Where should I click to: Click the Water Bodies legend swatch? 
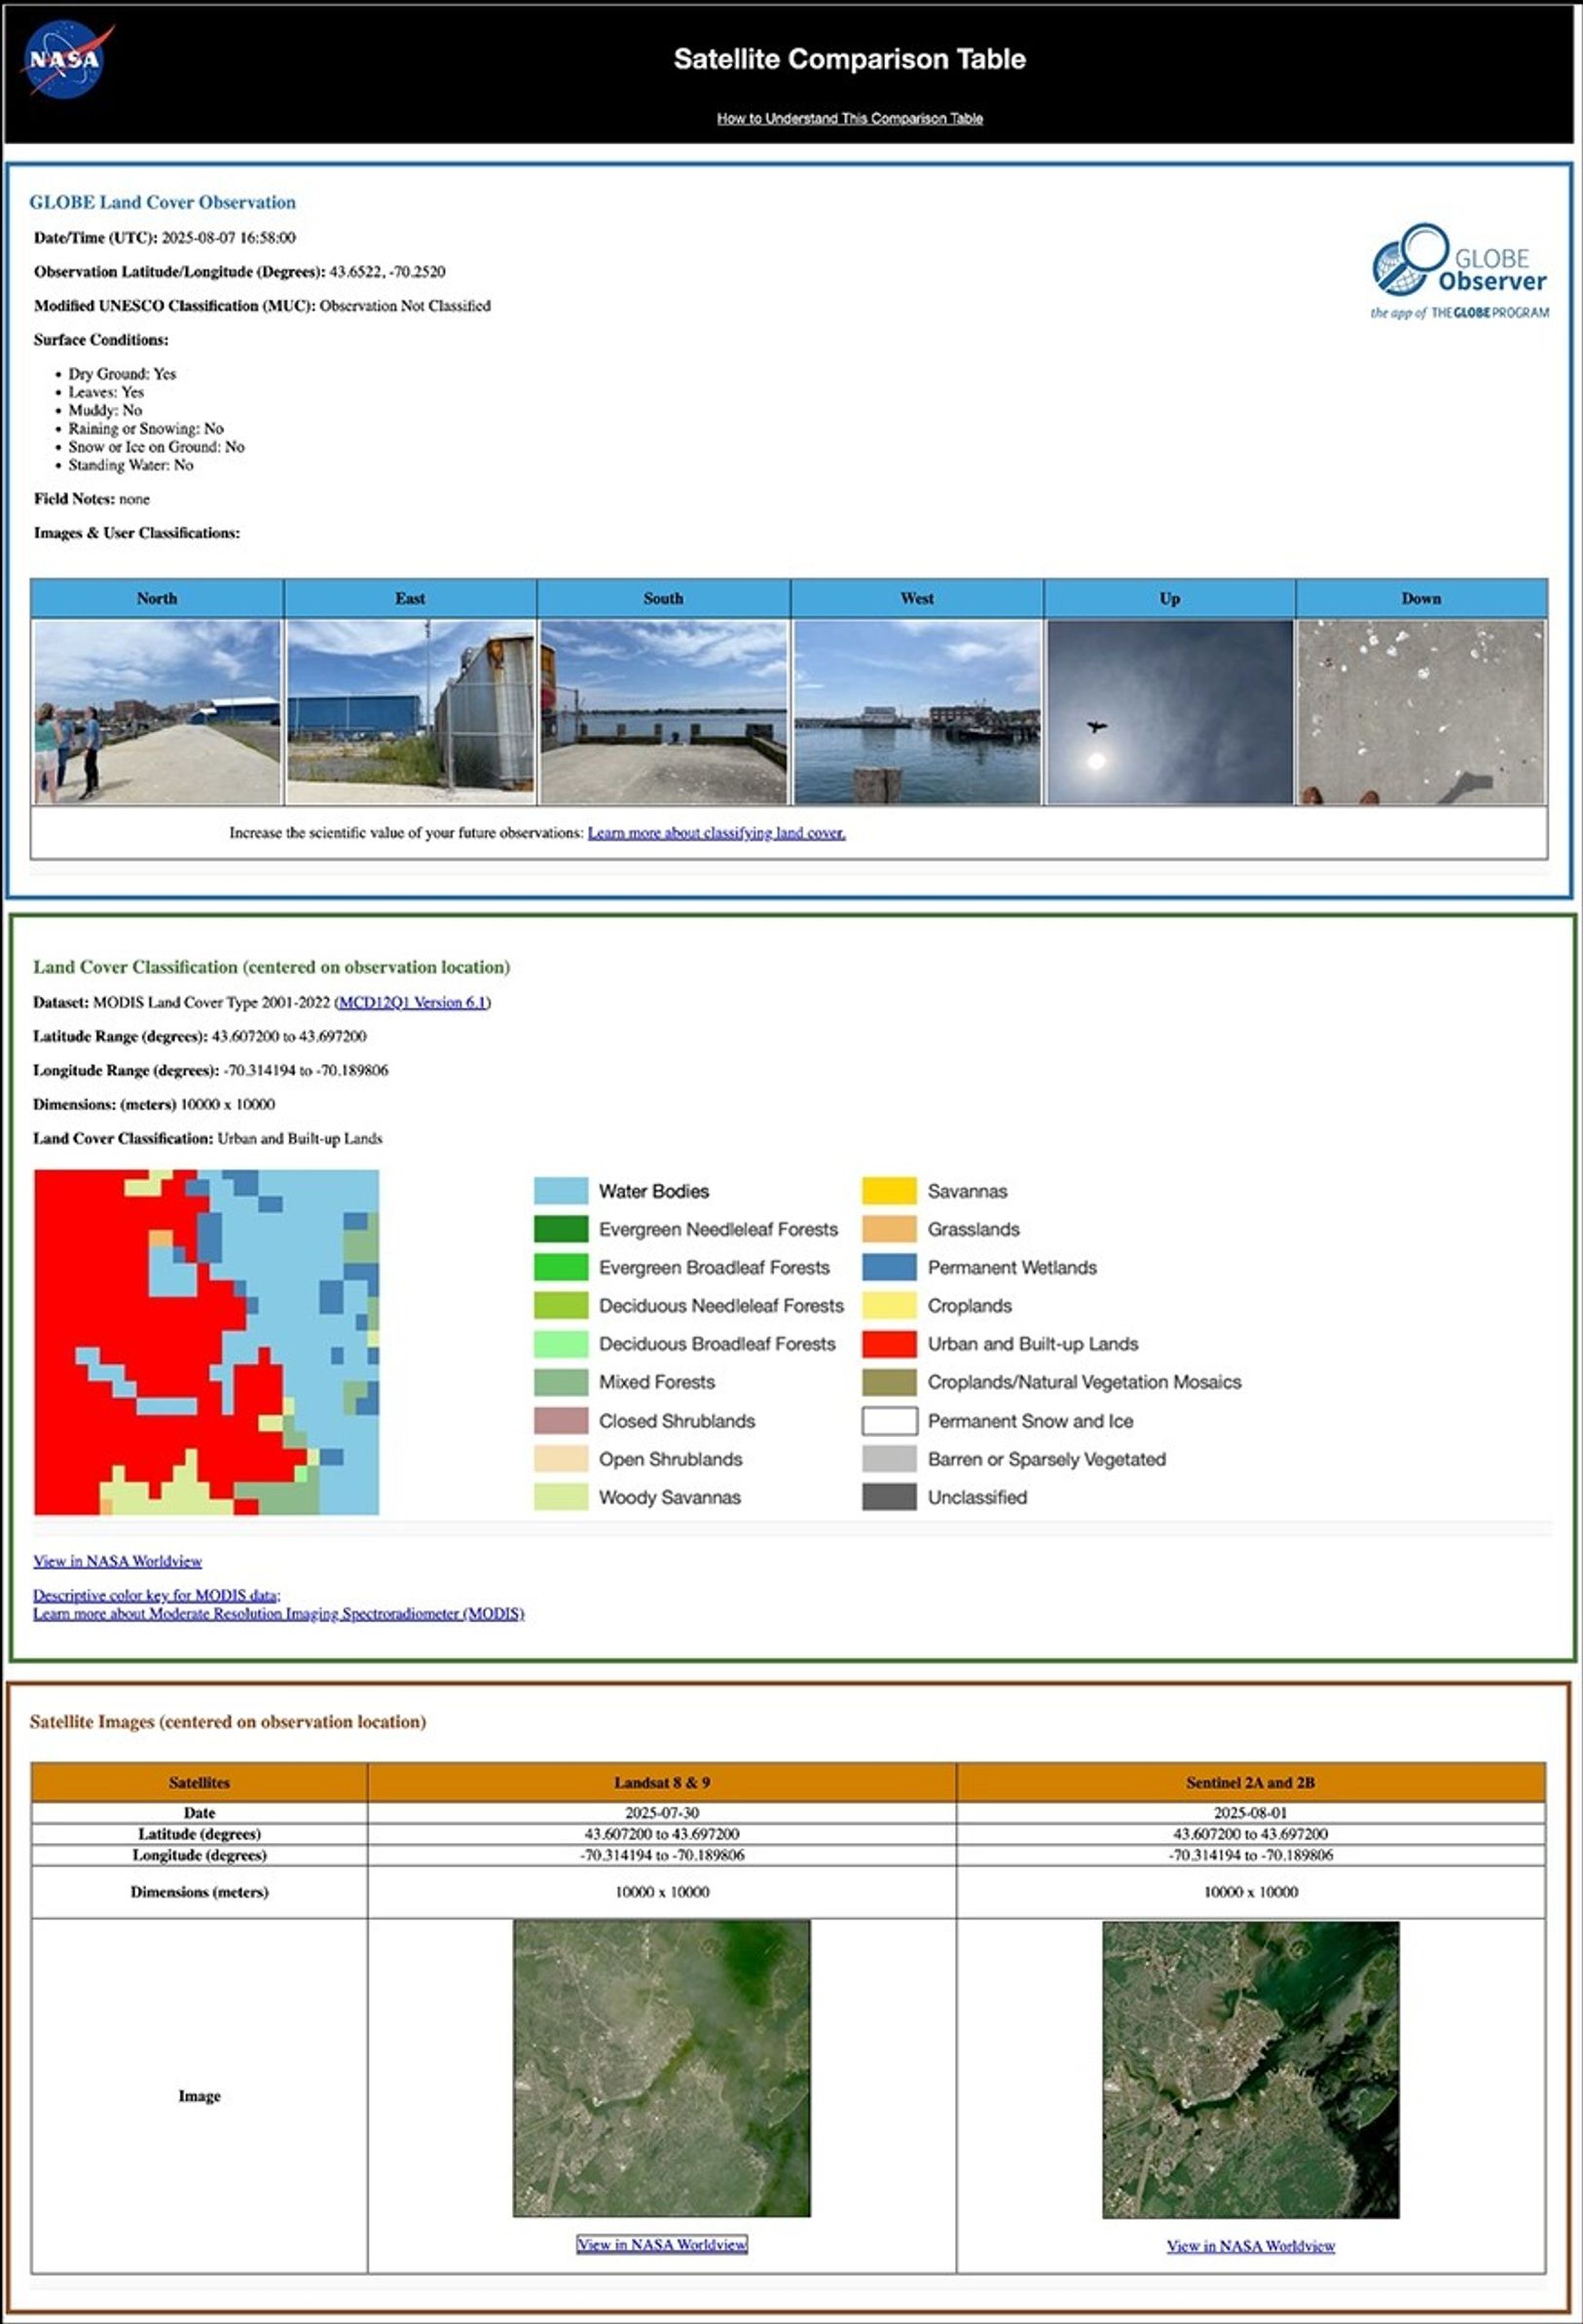[x=561, y=1191]
